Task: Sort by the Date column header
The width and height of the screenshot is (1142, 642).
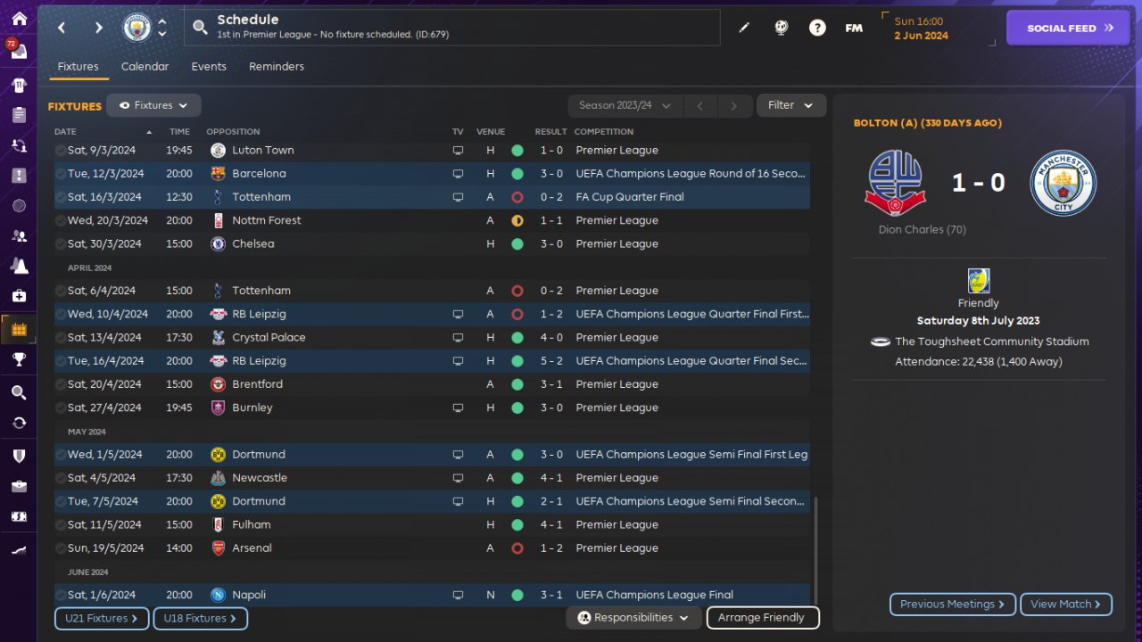Action: coord(65,132)
